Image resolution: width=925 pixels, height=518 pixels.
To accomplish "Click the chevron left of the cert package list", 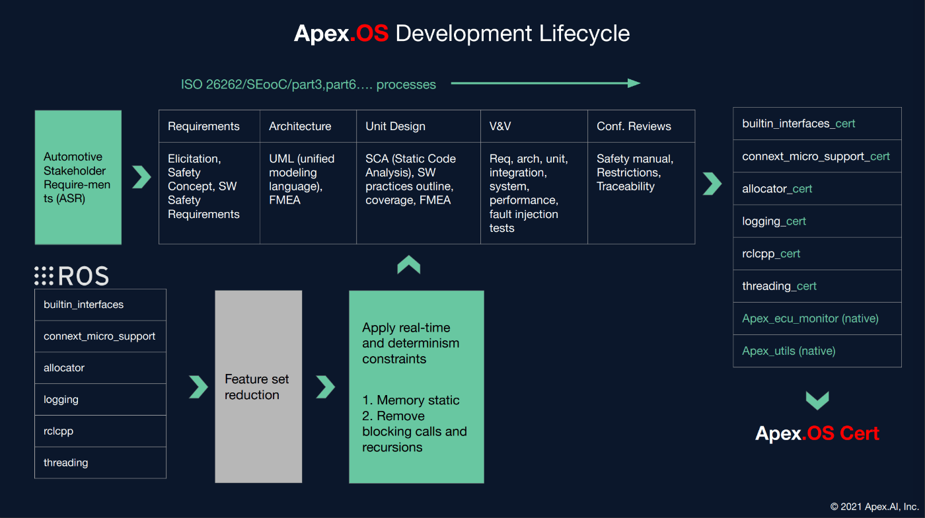I will [712, 184].
